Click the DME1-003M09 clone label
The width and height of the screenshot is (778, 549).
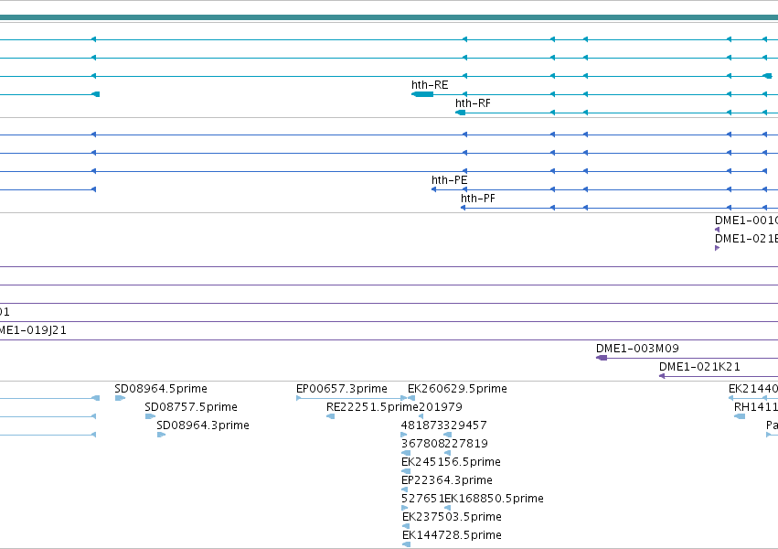637,349
